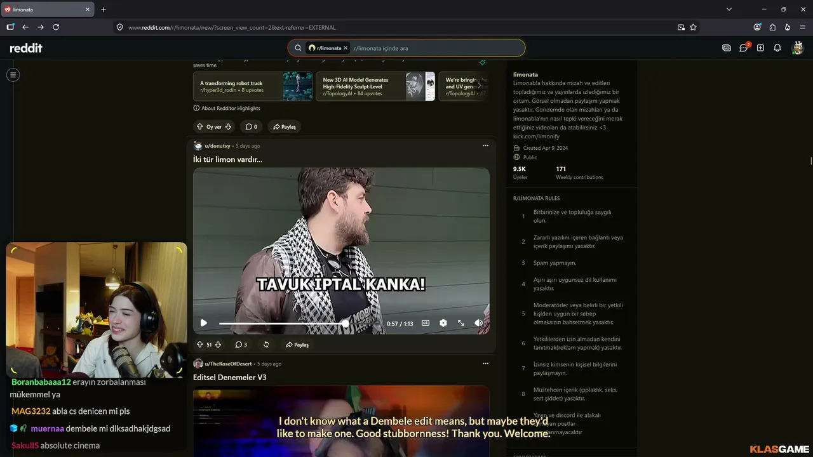Bookmark this page with the star icon
813x457 pixels.
pyautogui.click(x=693, y=27)
